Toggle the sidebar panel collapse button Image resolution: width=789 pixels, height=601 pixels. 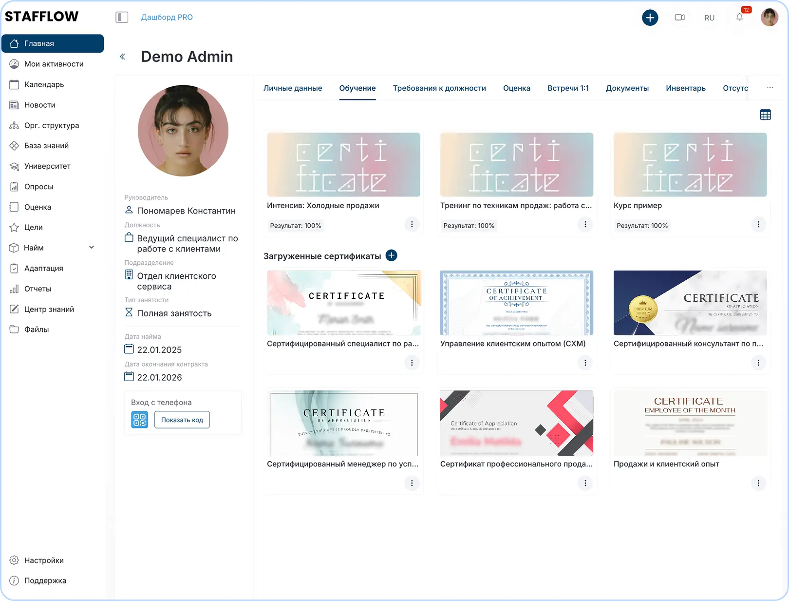(122, 18)
